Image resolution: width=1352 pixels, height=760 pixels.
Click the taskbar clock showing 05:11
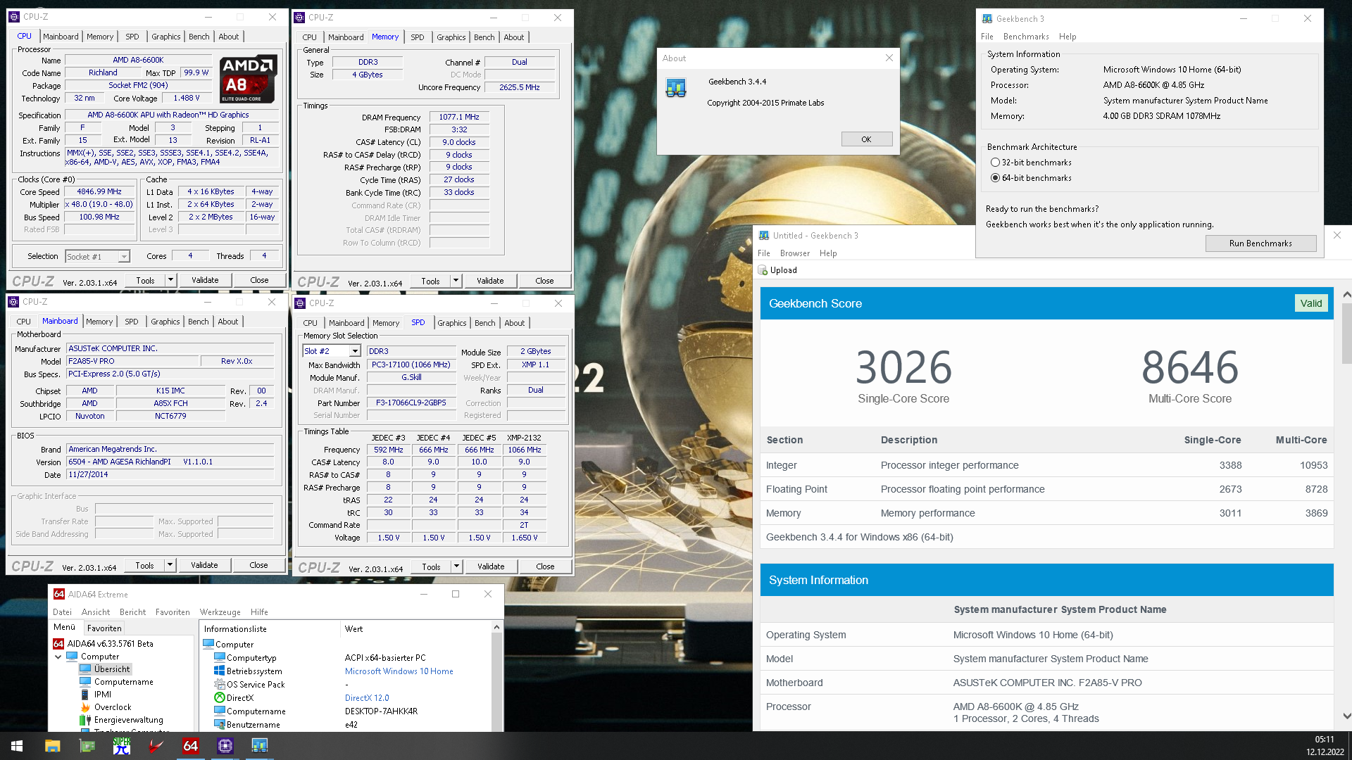coord(1325,740)
